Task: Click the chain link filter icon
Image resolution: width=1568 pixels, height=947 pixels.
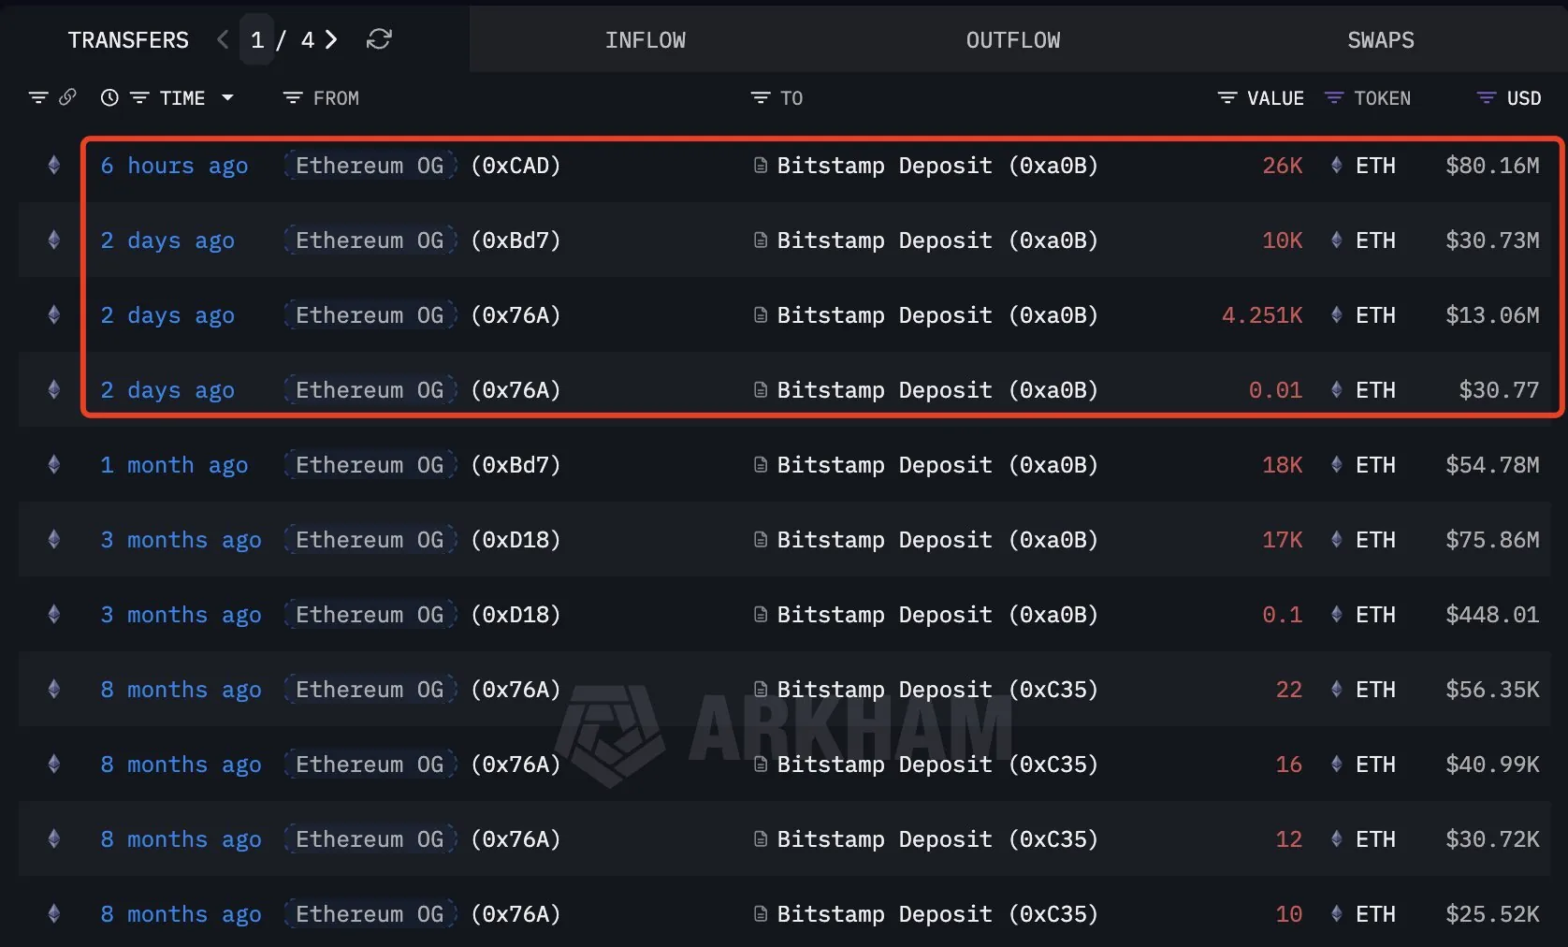Action: [67, 97]
